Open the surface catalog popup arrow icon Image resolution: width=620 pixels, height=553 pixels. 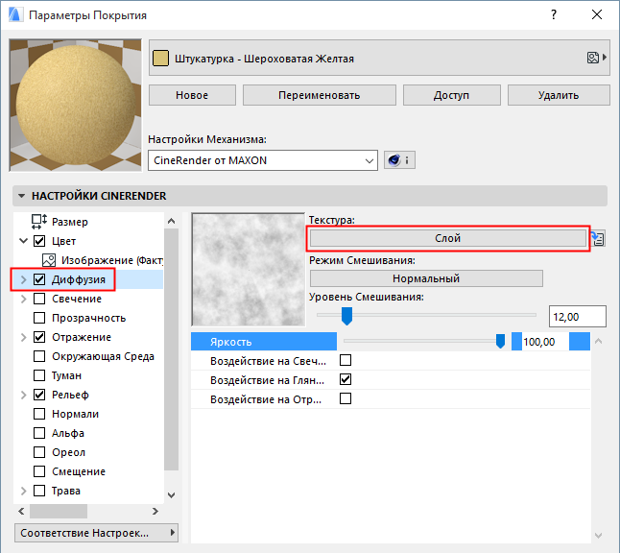point(597,58)
